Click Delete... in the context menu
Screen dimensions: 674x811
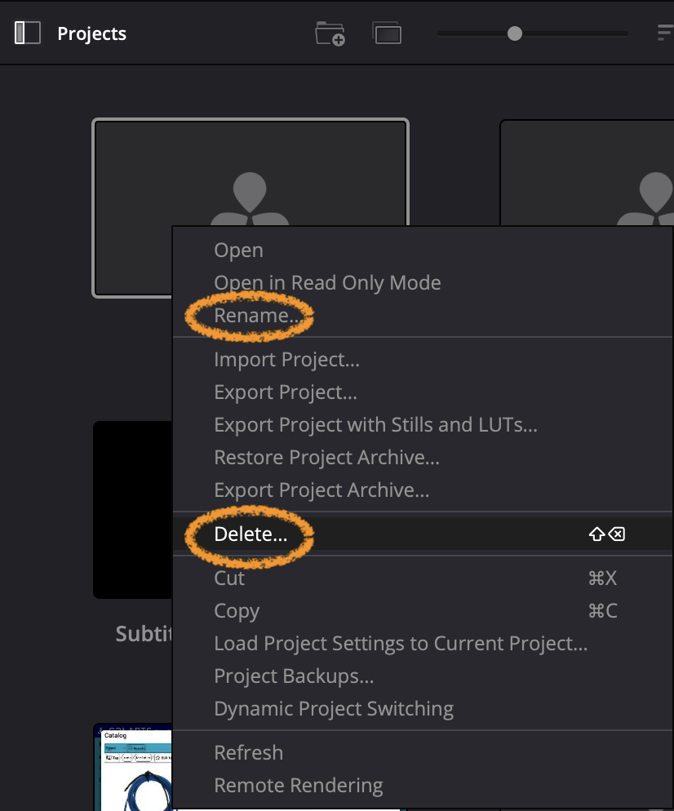point(251,535)
